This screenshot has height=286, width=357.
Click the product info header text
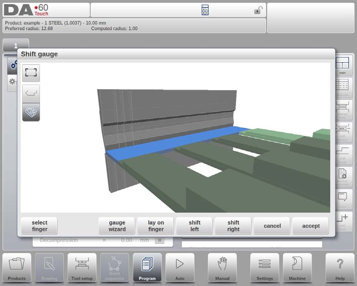click(71, 26)
